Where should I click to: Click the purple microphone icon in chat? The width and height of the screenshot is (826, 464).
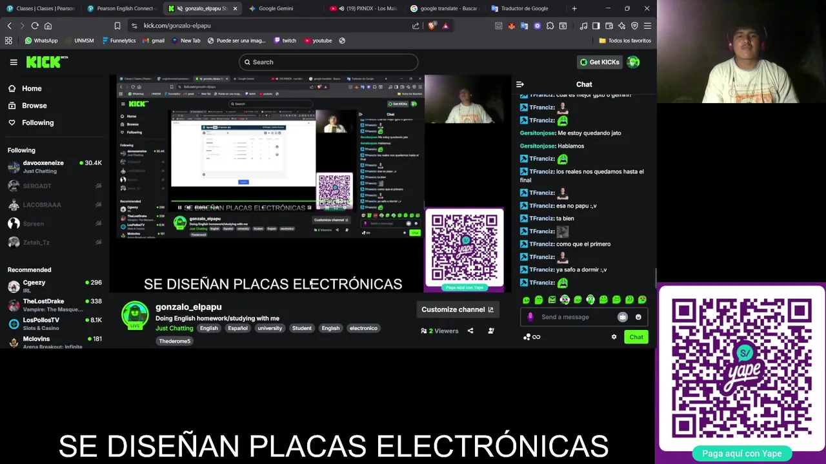[530, 317]
